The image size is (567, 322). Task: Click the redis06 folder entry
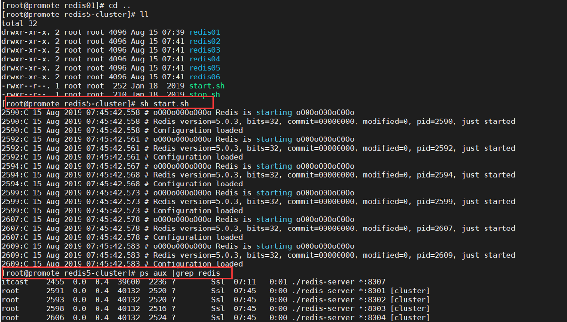coord(204,77)
